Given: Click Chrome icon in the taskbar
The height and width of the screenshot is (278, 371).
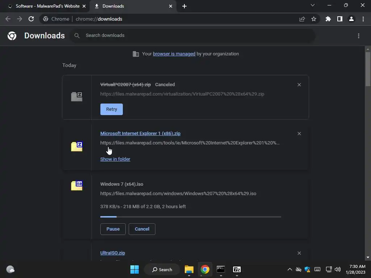Looking at the screenshot, I should [x=205, y=269].
